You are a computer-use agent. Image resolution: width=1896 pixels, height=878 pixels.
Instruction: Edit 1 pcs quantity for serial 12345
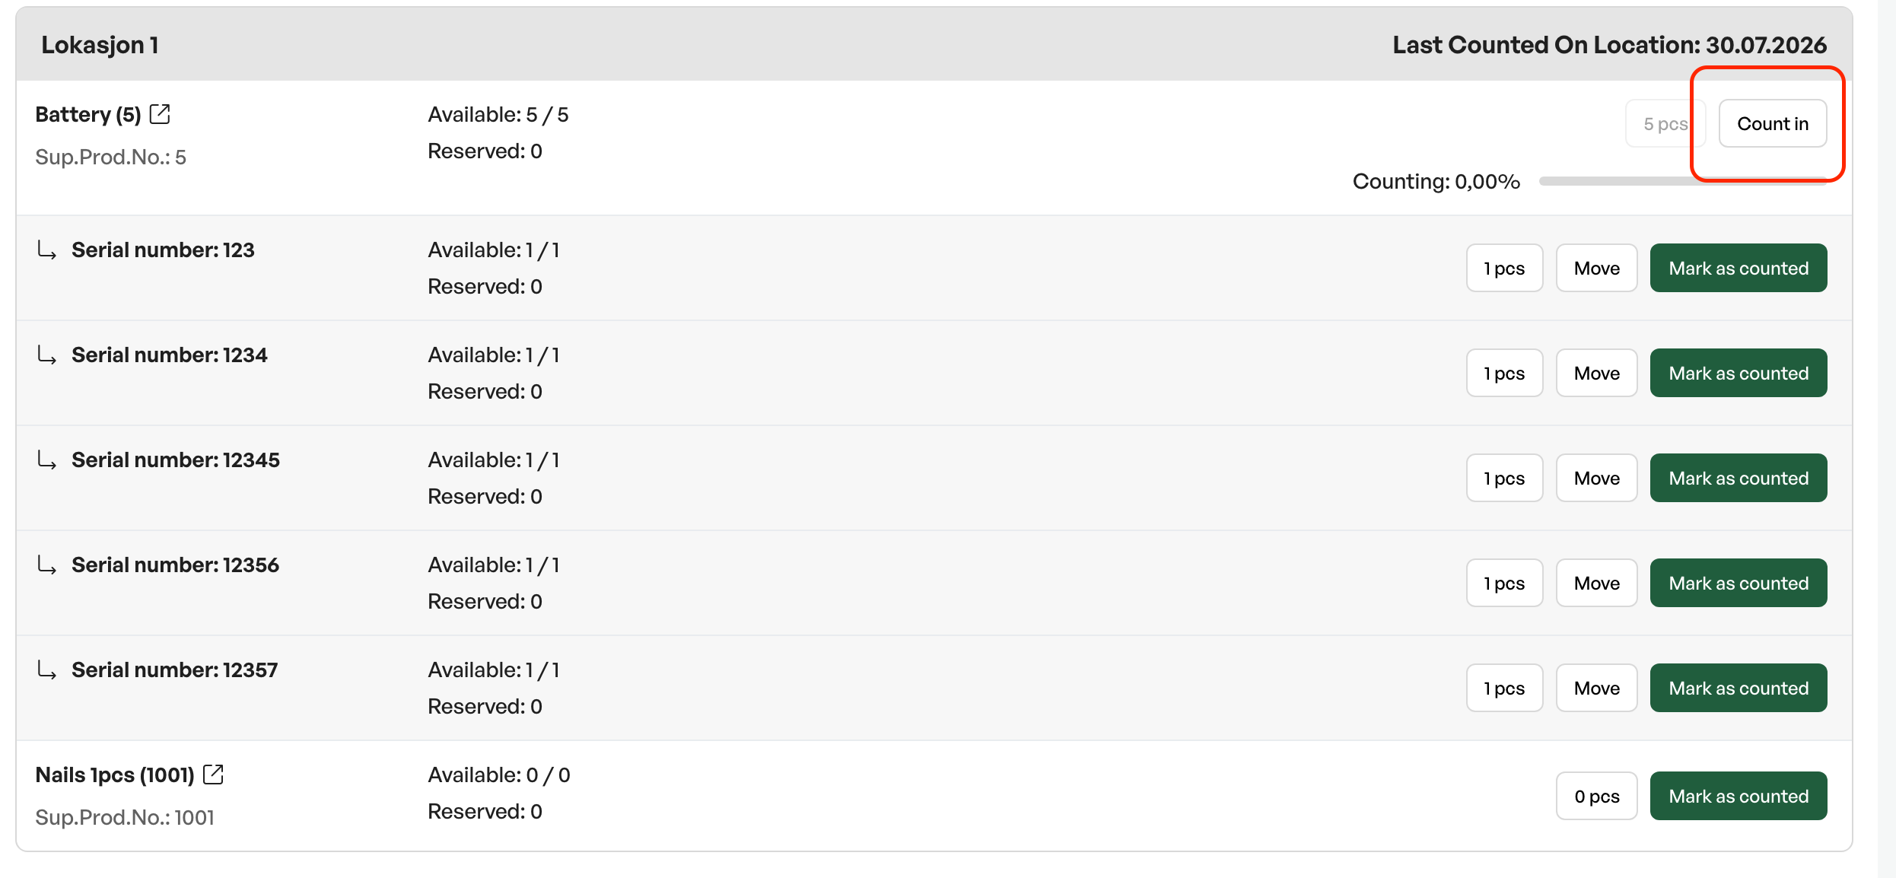pyautogui.click(x=1504, y=478)
